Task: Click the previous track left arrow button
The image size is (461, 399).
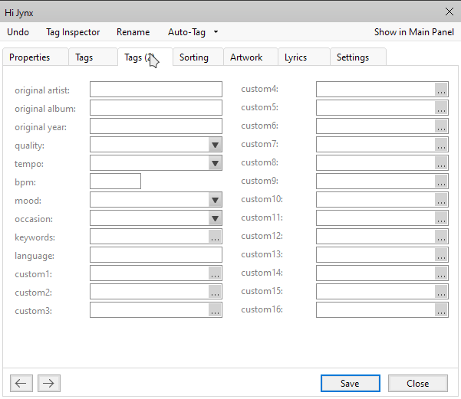Action: [x=21, y=384]
